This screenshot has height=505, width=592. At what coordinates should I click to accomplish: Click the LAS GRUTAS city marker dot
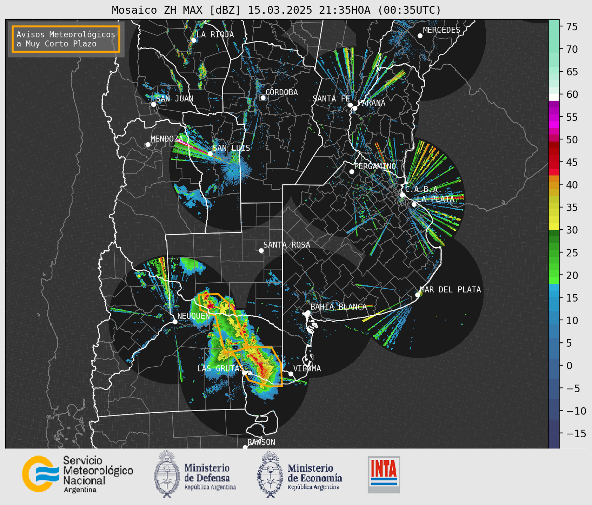tap(245, 373)
